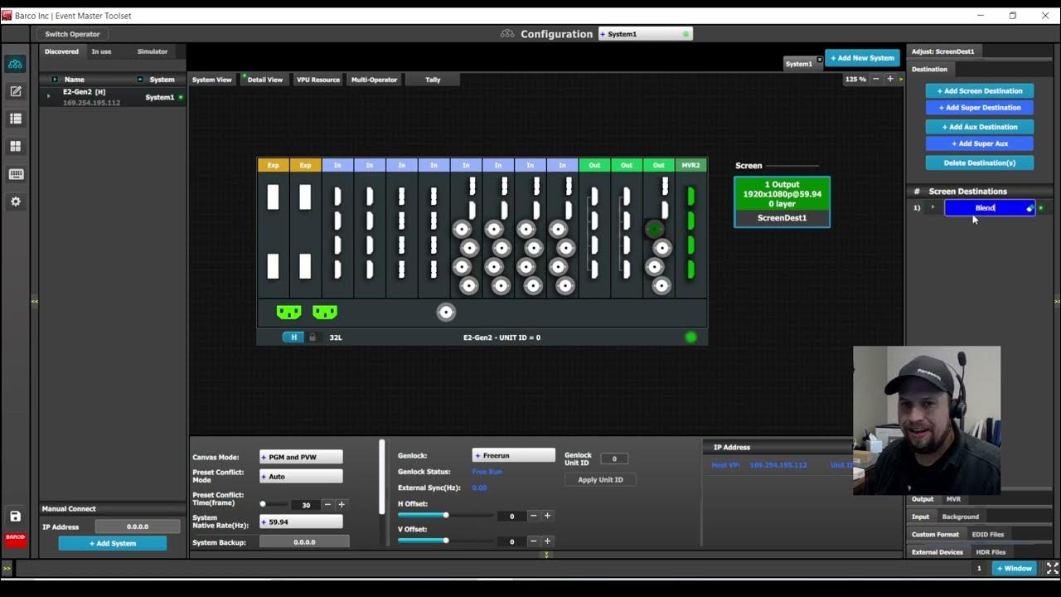Image resolution: width=1061 pixels, height=597 pixels.
Task: Open the Multi-Operator tab
Action: pos(375,80)
